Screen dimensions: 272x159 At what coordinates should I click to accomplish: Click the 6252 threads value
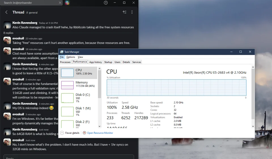pos(126,118)
